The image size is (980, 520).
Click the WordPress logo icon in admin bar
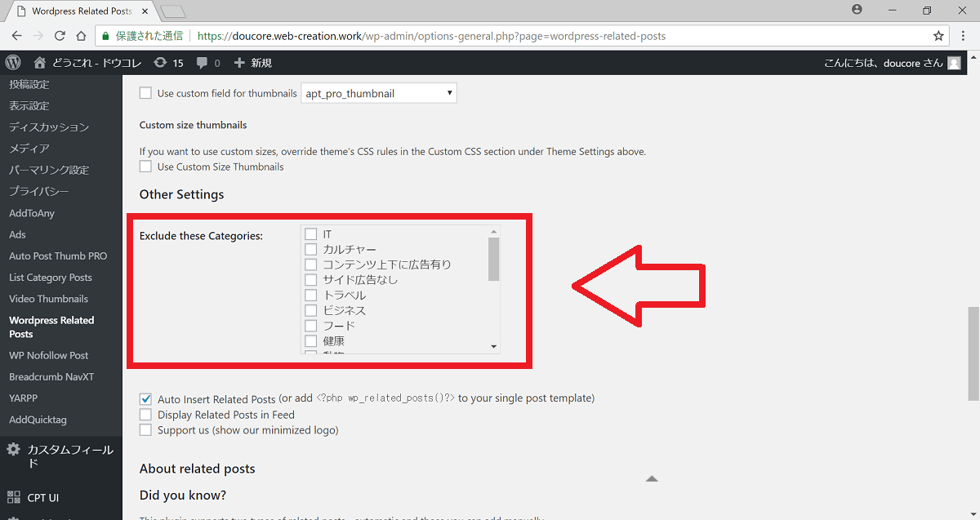(x=12, y=63)
